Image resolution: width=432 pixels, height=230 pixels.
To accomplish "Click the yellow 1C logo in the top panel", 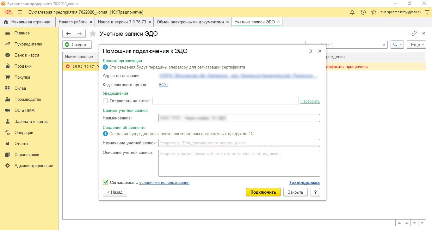I will click(x=8, y=12).
